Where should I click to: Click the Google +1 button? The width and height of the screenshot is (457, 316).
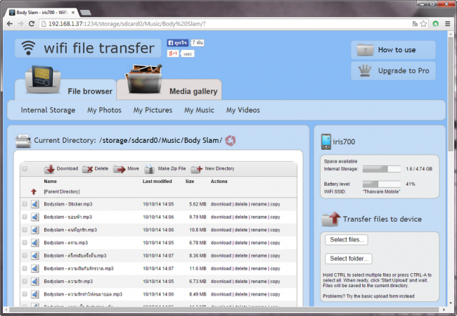click(173, 53)
